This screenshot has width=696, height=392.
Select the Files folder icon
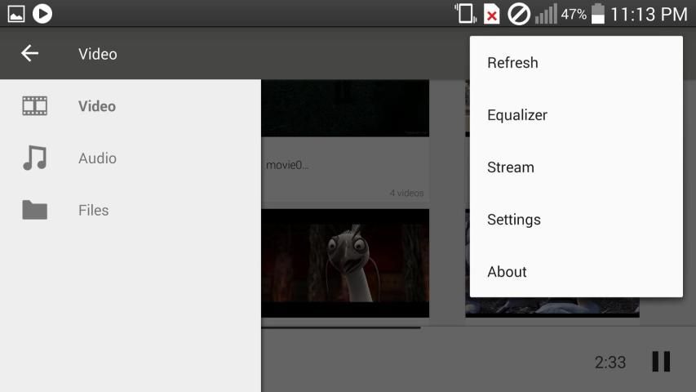[34, 211]
